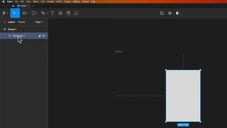
Task: Open the File menu
Action: point(16,1)
